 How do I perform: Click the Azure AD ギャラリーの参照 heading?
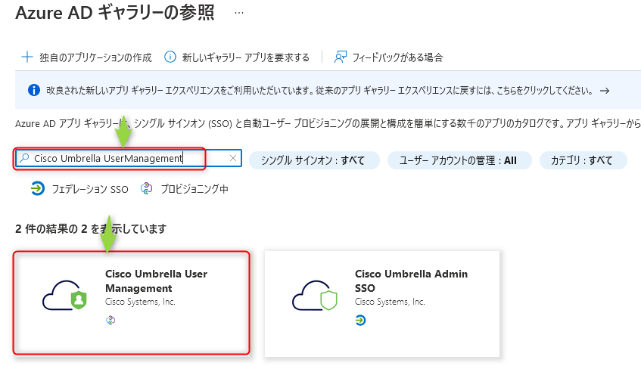pyautogui.click(x=115, y=13)
